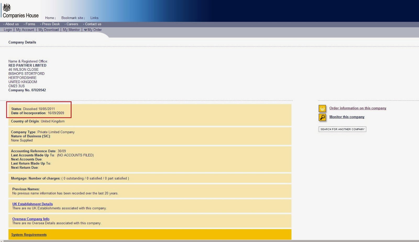
Task: Open My Monitor
Action: coord(71,30)
